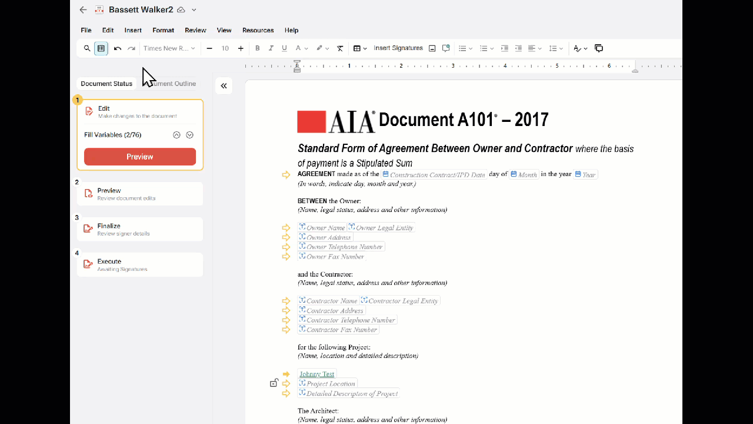Open the numbered list dropdown
This screenshot has width=753, height=424.
(487, 48)
